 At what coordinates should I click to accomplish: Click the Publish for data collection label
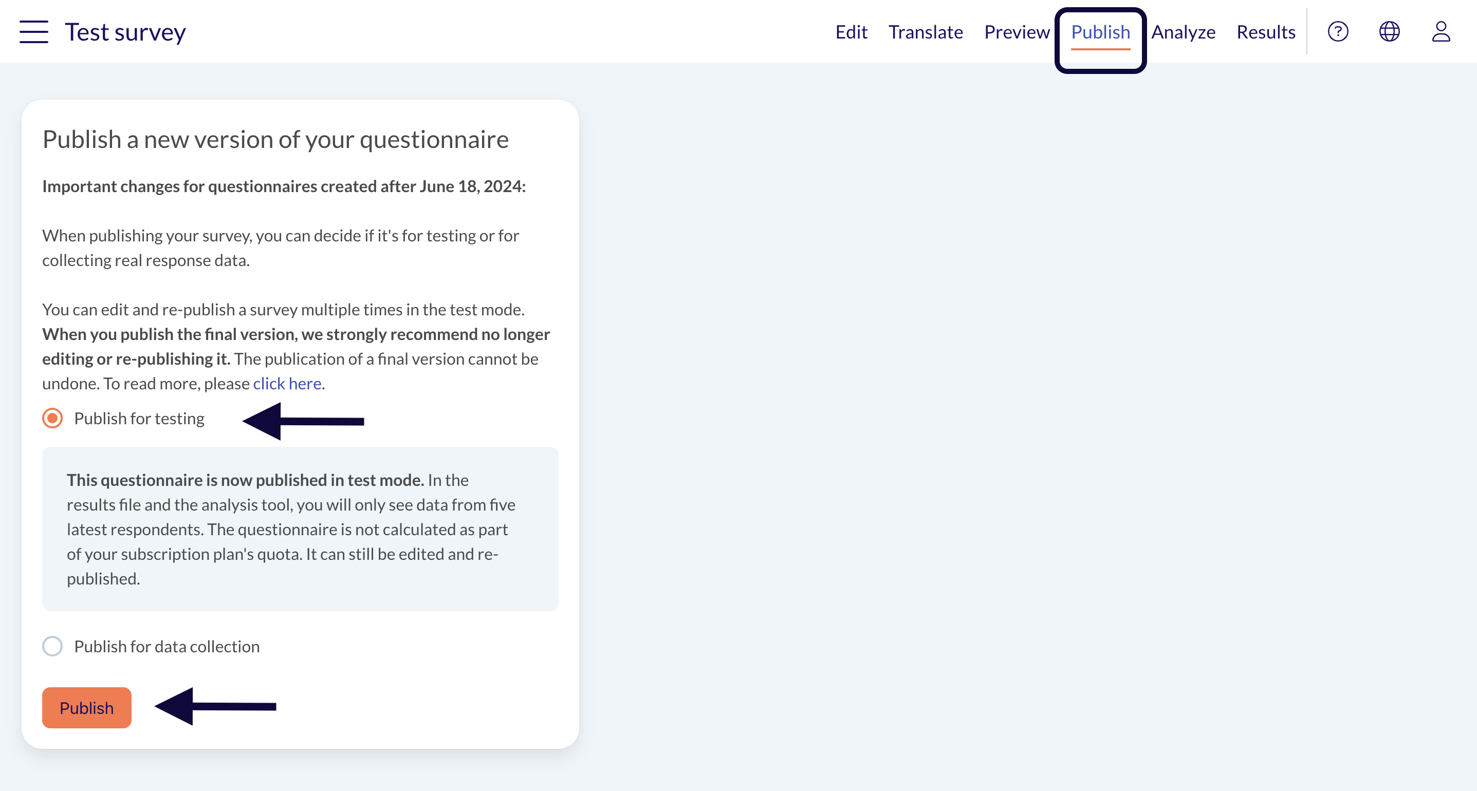[x=167, y=647]
